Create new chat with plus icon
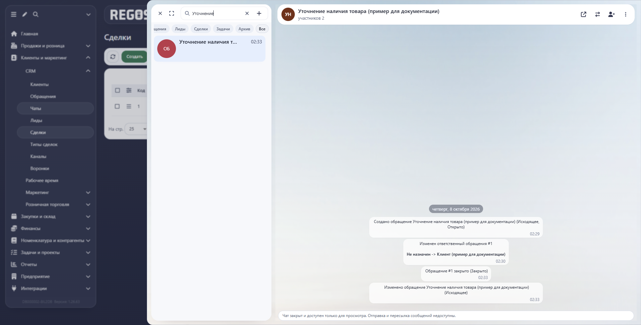The image size is (641, 325). [x=259, y=13]
